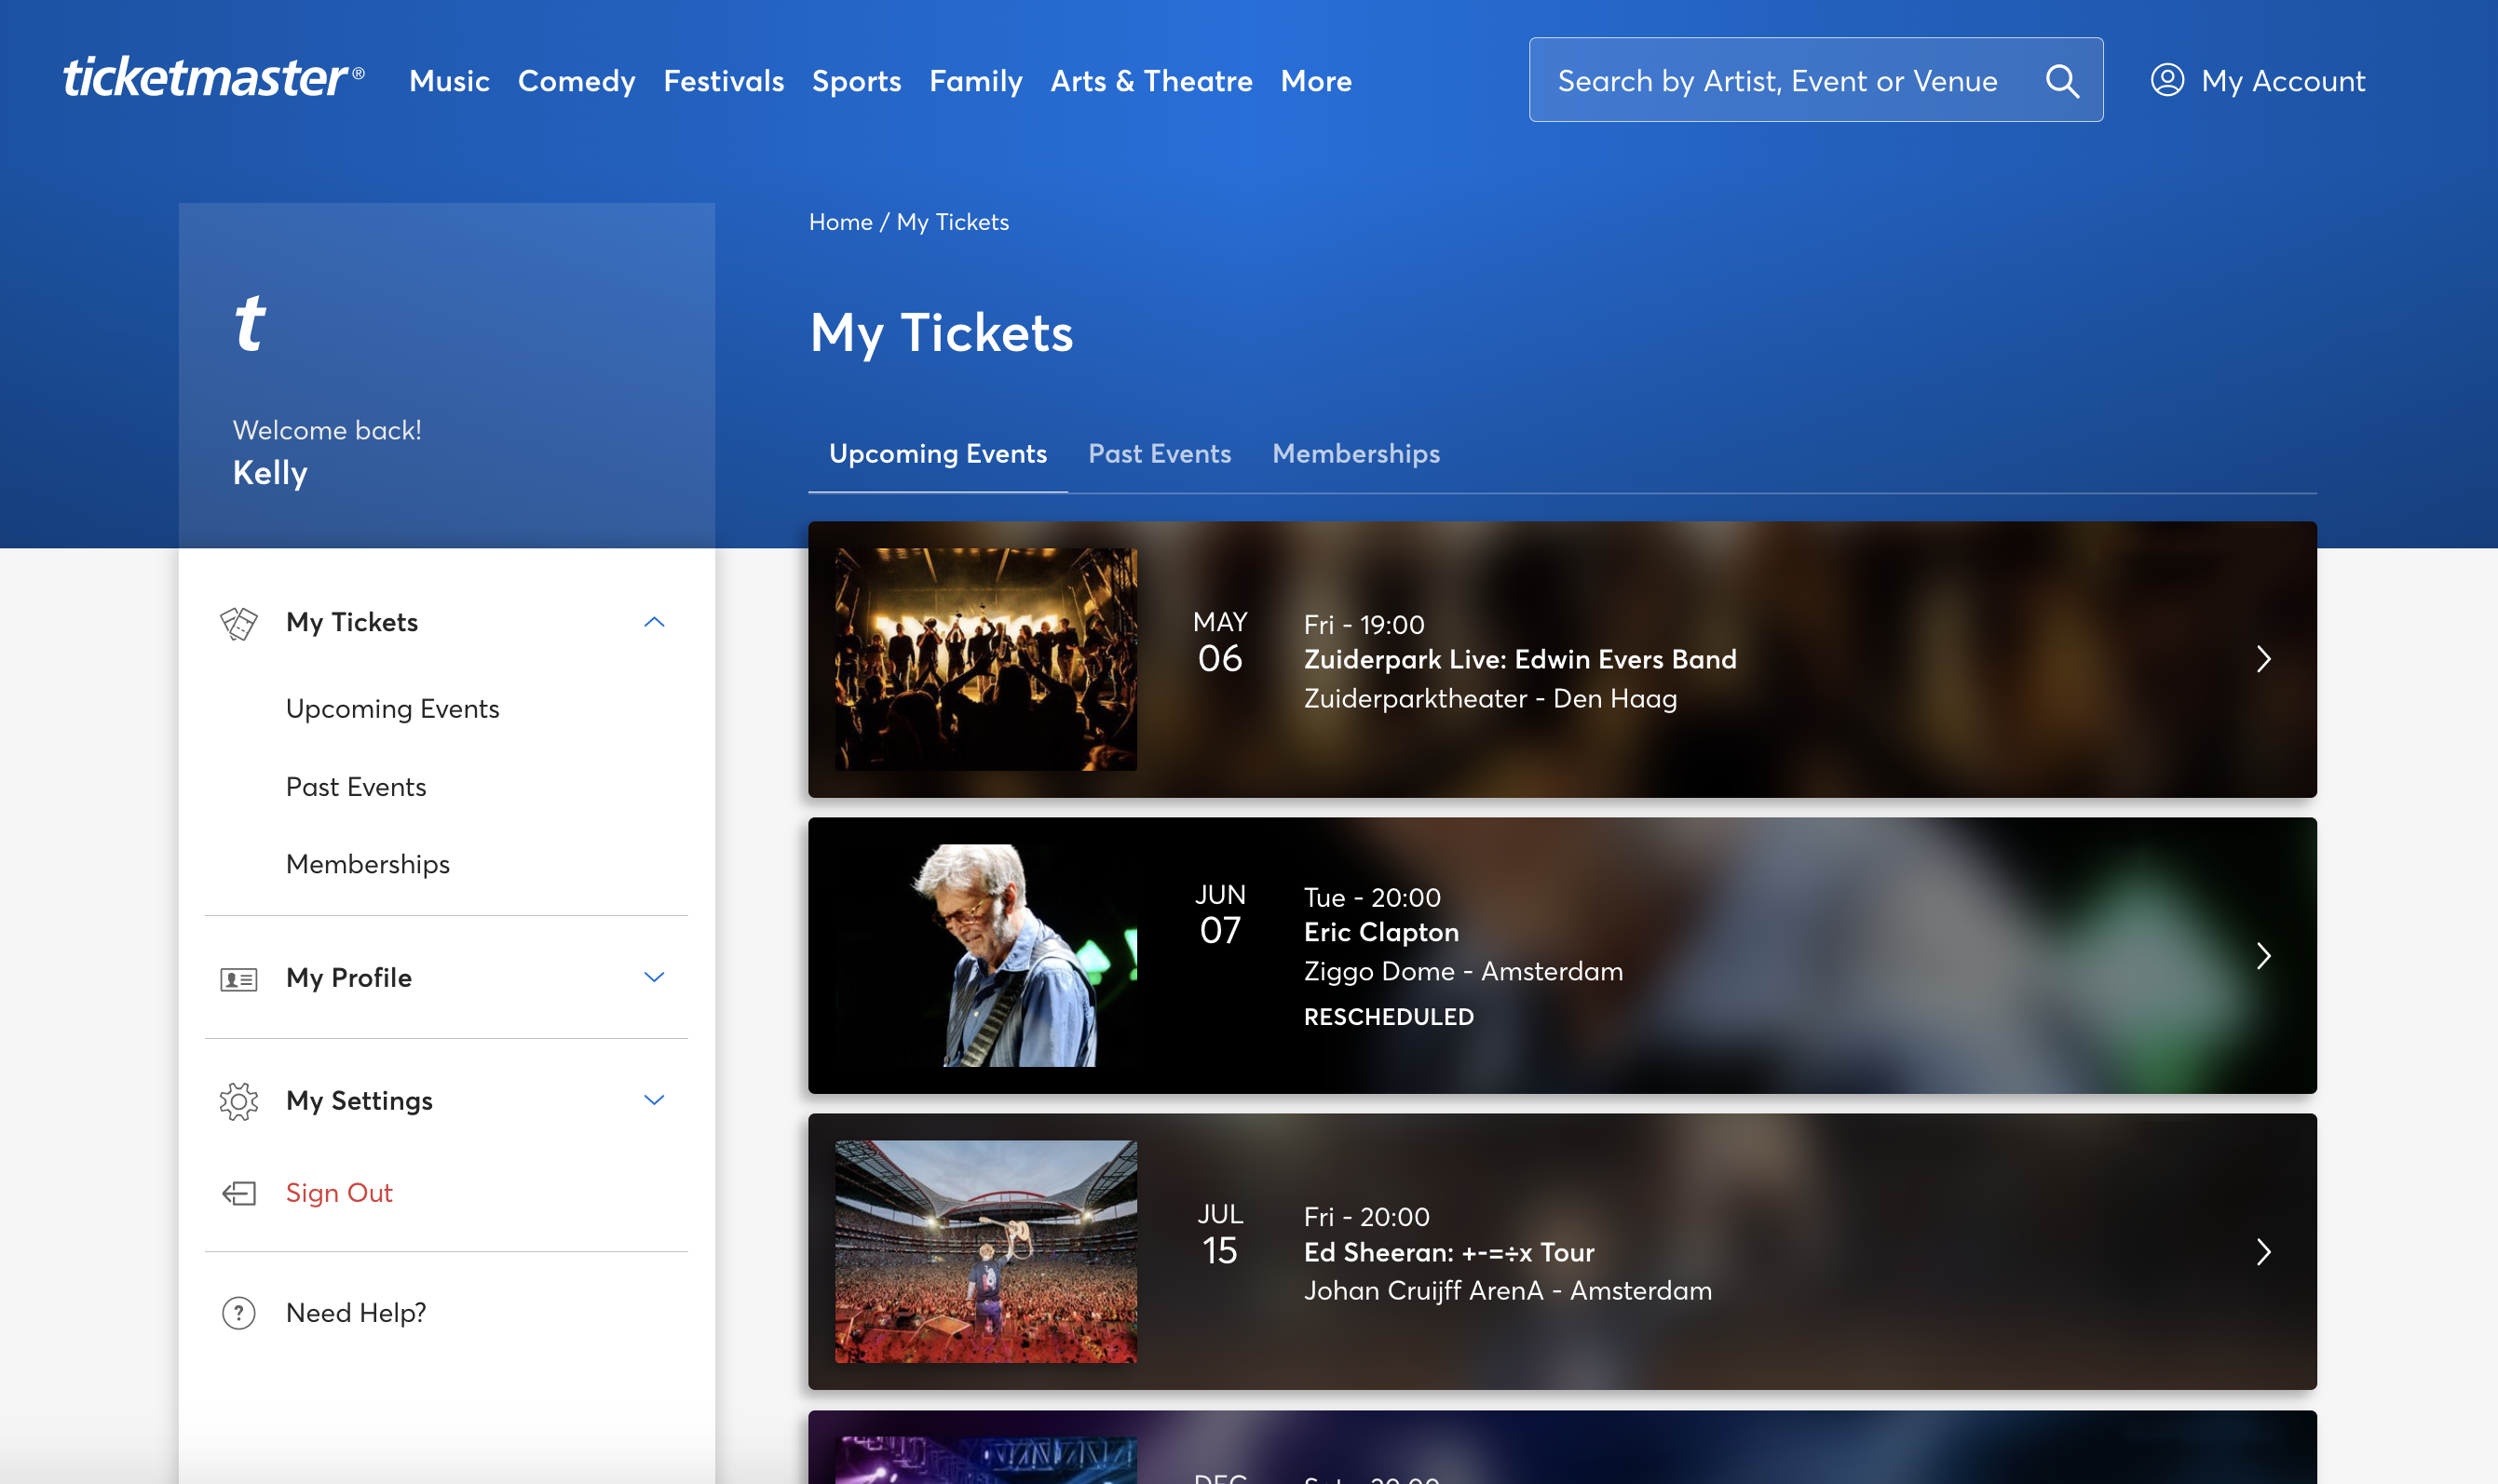Click the My Profile ID card icon
This screenshot has width=2498, height=1484.
tap(238, 979)
